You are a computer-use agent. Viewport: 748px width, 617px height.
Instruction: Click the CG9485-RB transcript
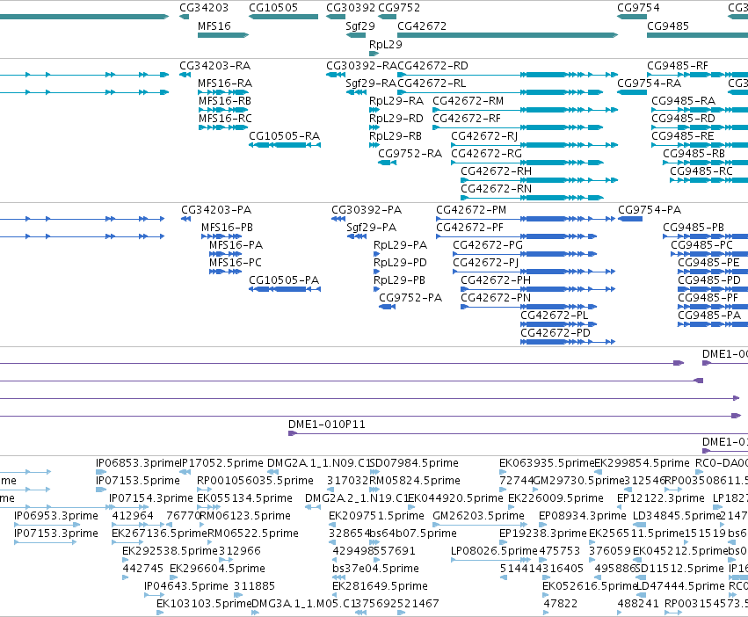coord(694,154)
